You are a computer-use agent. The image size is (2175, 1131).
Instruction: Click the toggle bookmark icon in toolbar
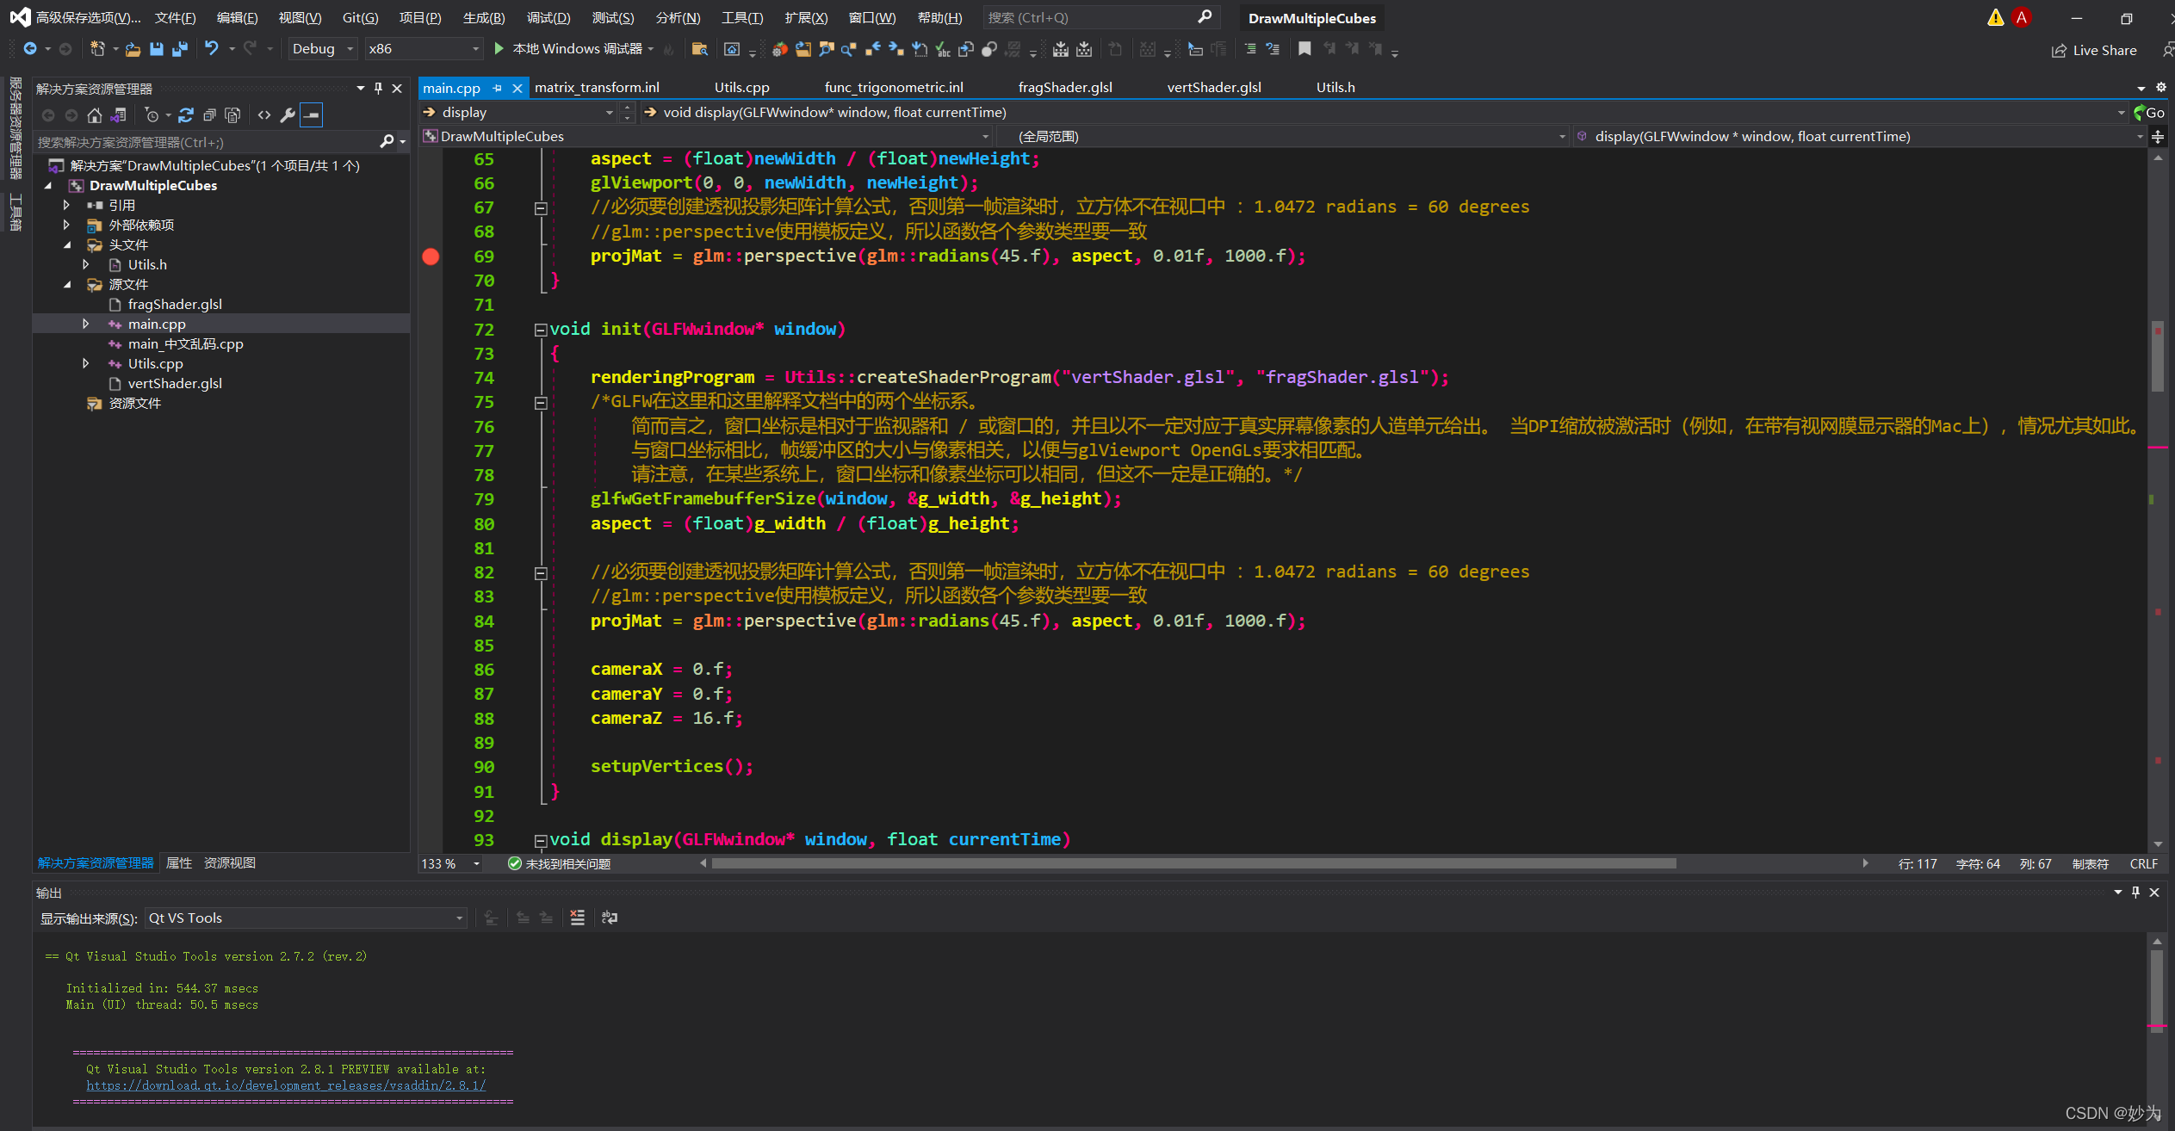(1305, 49)
